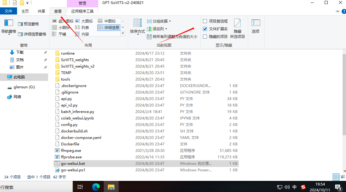Viewport: 346px width, 192px height.
Task: Expand the Group by (分组依据) dropdown
Action: coord(159,21)
